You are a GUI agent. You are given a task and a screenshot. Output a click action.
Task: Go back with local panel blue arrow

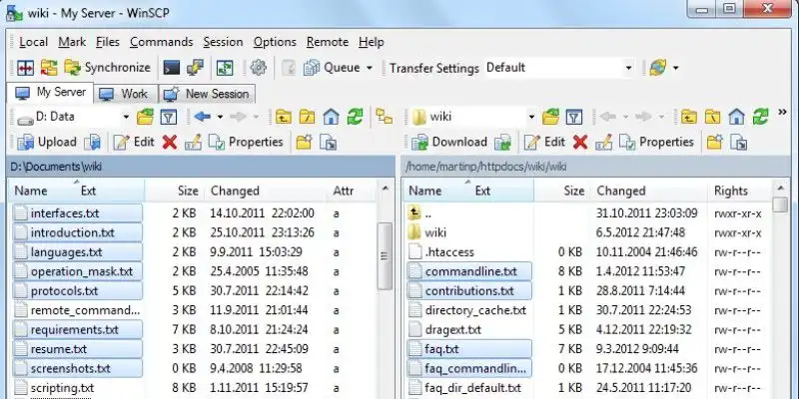tap(203, 117)
